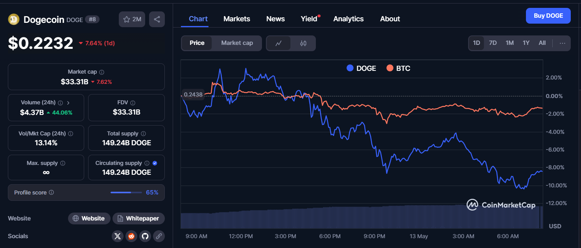Add Dogecoin to watchlist via star button
Screen dimensions: 581x248
click(132, 19)
